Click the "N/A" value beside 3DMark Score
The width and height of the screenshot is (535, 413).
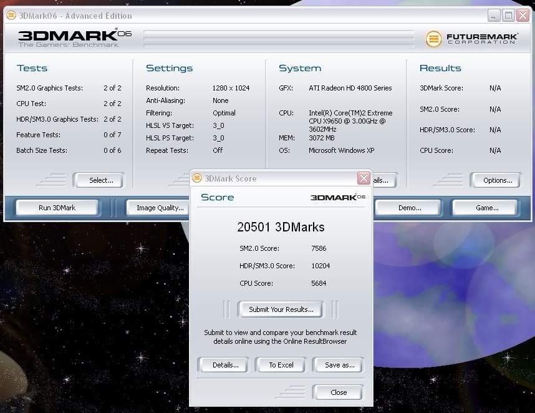495,88
